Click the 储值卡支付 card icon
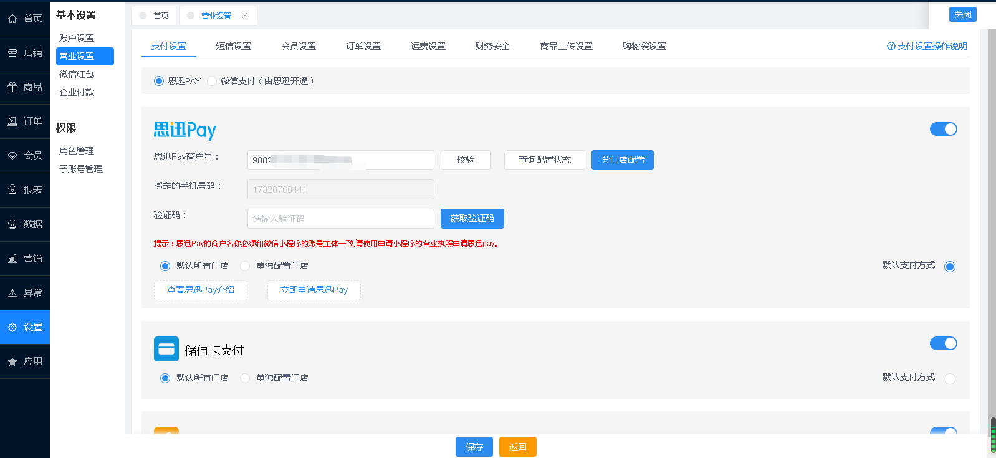The height and width of the screenshot is (458, 996). (166, 349)
